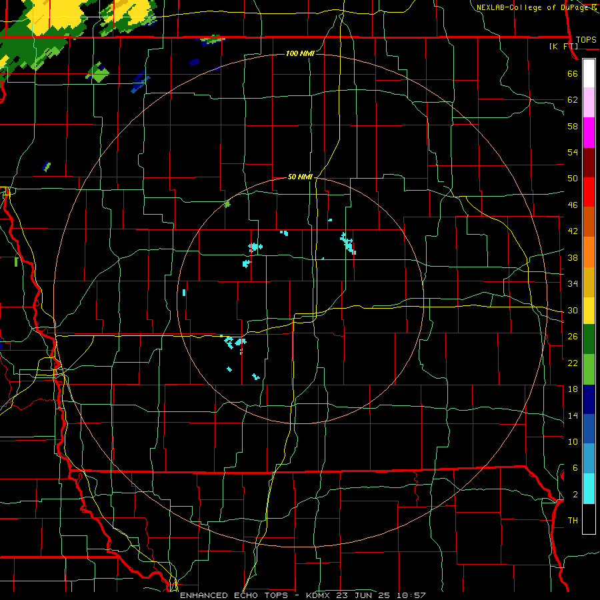Image resolution: width=600 pixels, height=600 pixels.
Task: Click the 6 legend value
Action: click(x=575, y=468)
